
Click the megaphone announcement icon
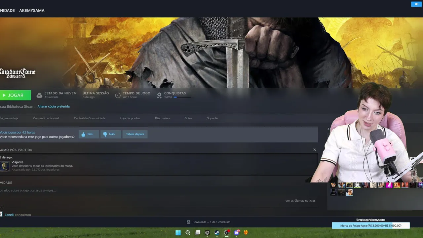click(x=416, y=4)
